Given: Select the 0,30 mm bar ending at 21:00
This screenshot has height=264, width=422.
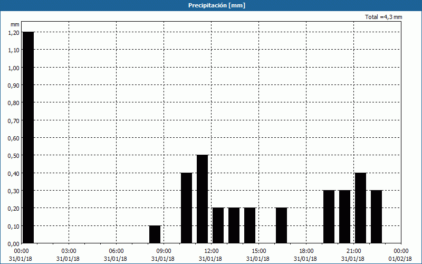Looking at the screenshot, I should point(345,216).
